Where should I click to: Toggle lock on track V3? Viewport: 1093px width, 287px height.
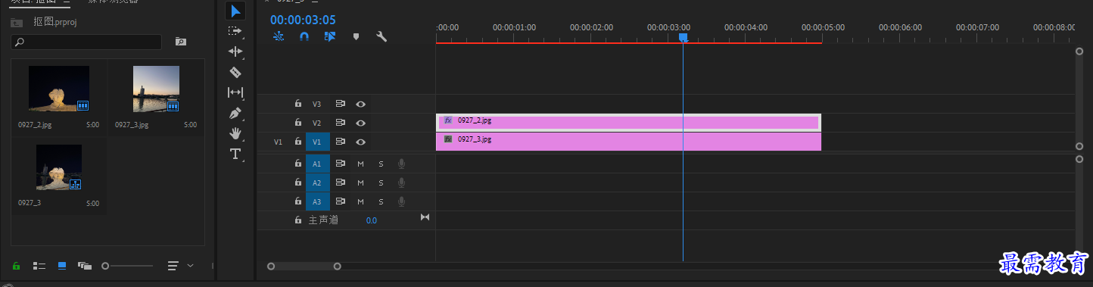(298, 104)
